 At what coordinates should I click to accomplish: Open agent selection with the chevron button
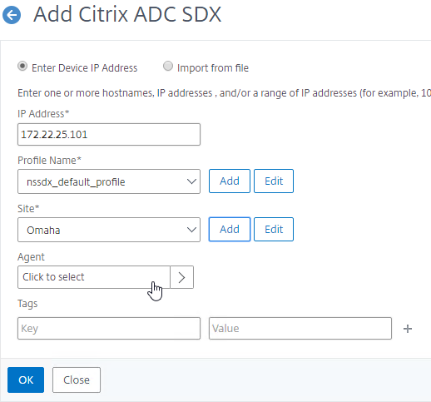click(x=181, y=277)
